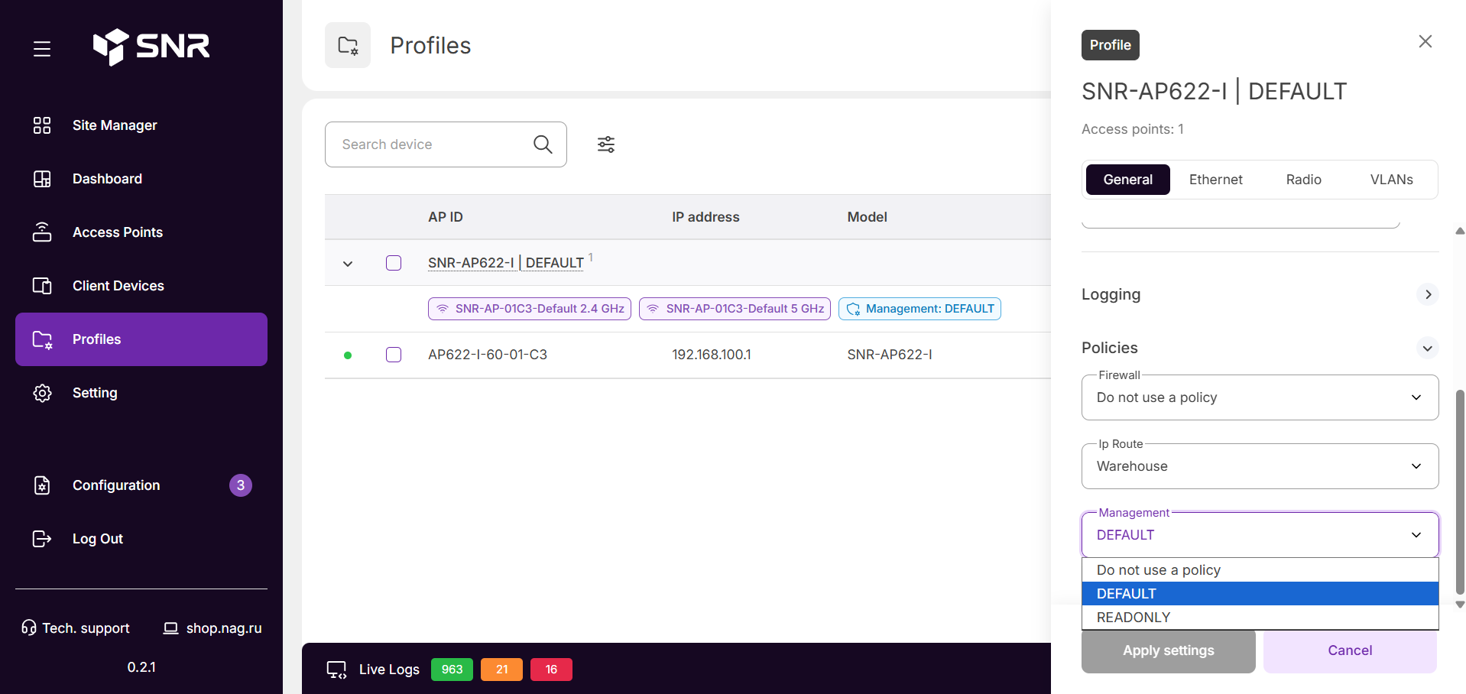Open Site Manager menu item
This screenshot has height=694, width=1466.
(x=141, y=125)
